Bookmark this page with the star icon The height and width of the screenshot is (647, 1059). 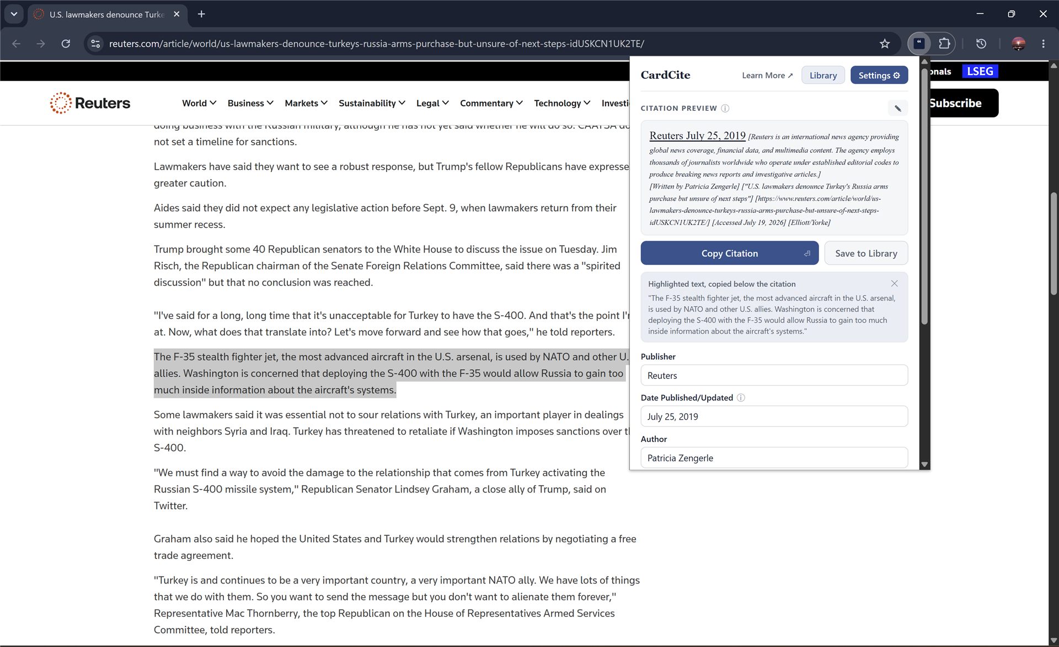(885, 44)
